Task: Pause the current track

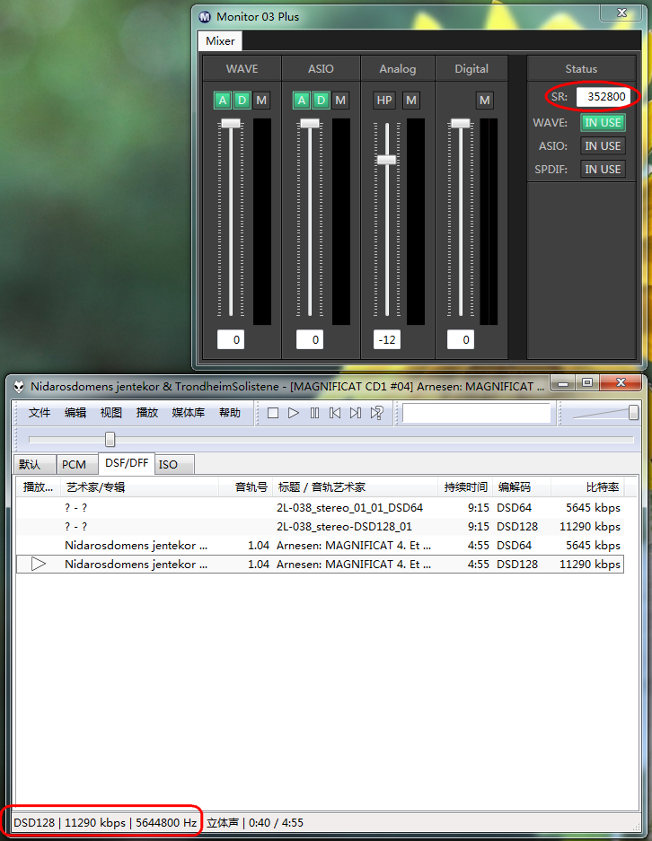Action: 314,413
